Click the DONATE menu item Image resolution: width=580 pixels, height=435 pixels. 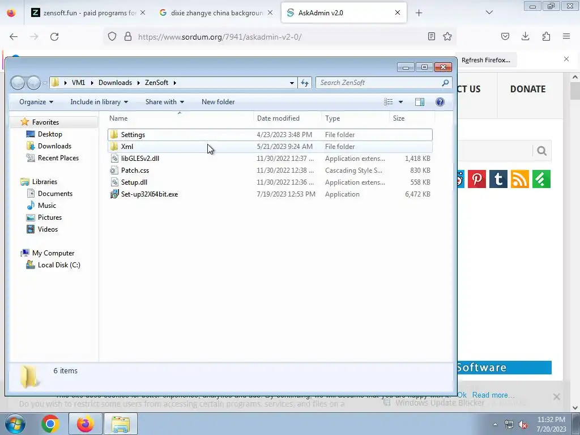pos(528,89)
